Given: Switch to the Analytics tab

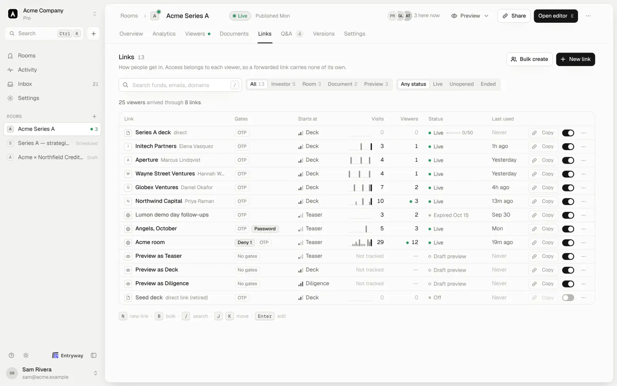Looking at the screenshot, I should coord(164,34).
